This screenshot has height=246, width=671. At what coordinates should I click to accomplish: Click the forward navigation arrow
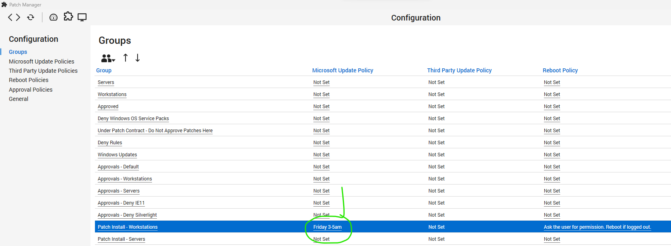[x=18, y=17]
